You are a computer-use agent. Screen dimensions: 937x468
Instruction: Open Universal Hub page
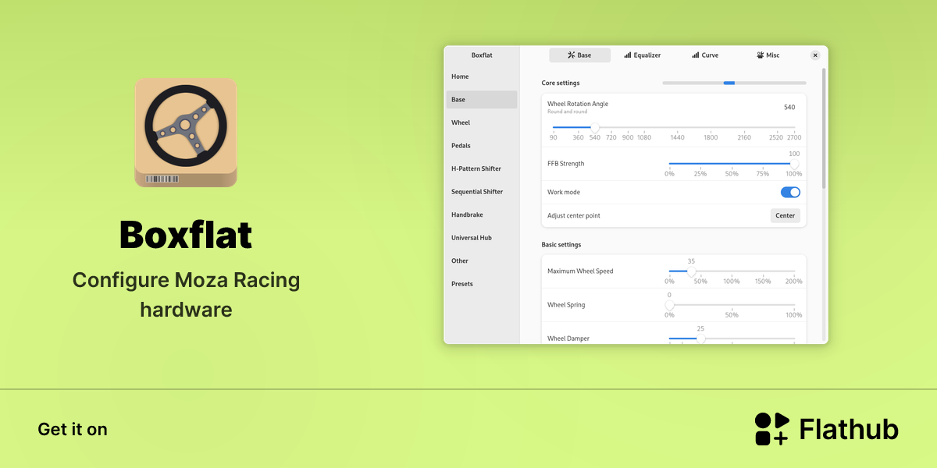point(482,238)
